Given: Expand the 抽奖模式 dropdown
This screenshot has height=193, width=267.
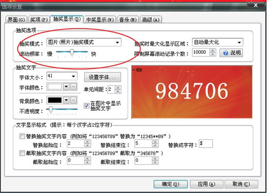Looking at the screenshot, I should [117, 43].
